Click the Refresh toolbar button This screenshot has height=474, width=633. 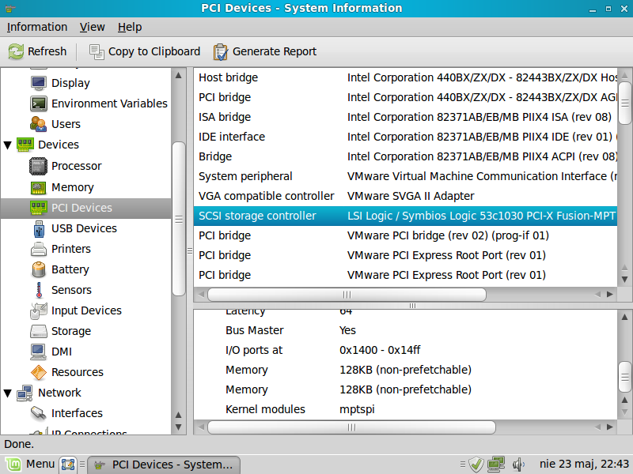(38, 51)
